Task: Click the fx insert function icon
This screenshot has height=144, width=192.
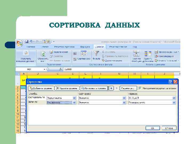Action: click(61, 69)
